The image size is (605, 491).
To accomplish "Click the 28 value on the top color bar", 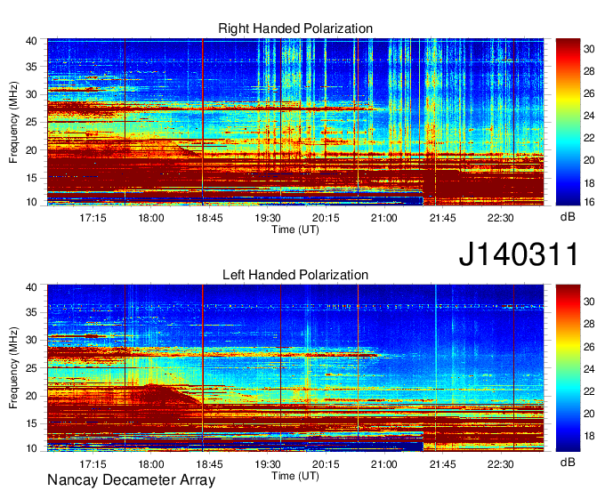I will [589, 71].
